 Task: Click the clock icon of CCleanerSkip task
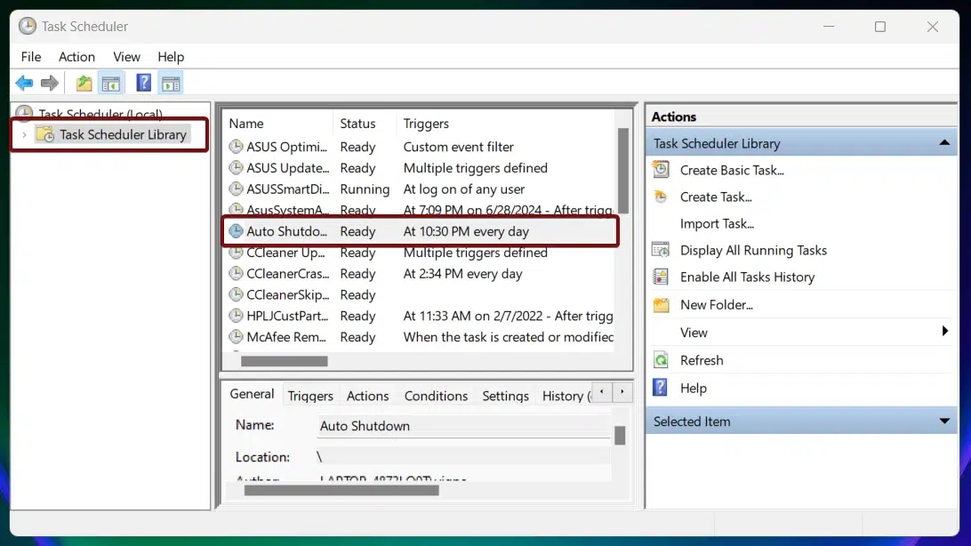coord(236,294)
